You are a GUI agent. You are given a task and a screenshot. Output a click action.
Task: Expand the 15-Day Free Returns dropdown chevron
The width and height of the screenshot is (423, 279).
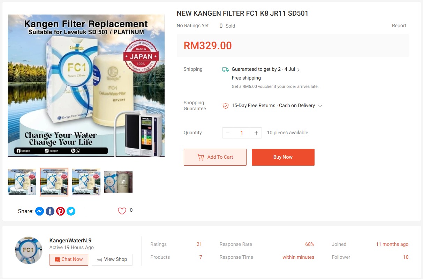point(320,106)
